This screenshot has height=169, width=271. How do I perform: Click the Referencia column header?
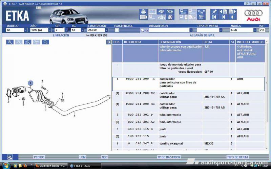[x=140, y=42]
